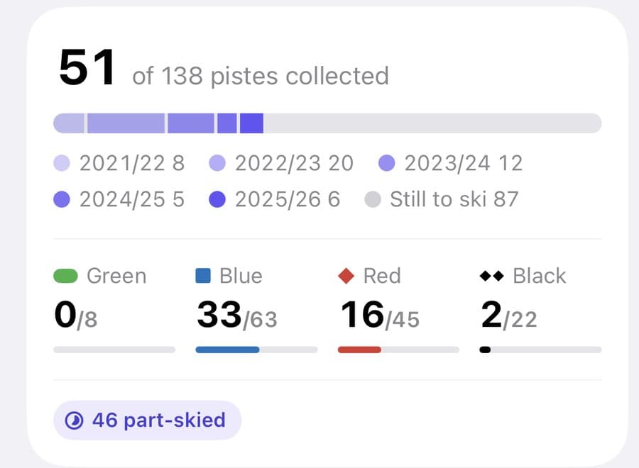
Task: Click the red piste diamond icon
Action: tap(346, 276)
